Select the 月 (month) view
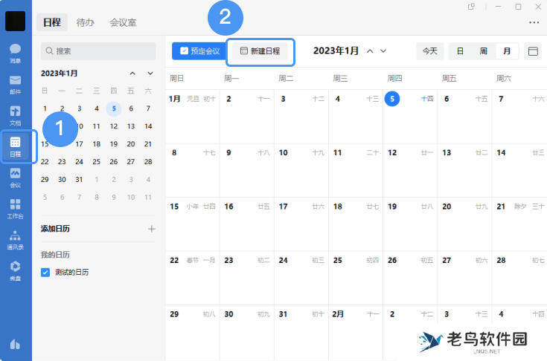Image resolution: width=547 pixels, height=361 pixels. [507, 51]
